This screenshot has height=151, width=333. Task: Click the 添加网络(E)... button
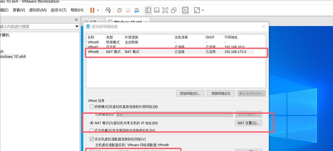coord(190,93)
